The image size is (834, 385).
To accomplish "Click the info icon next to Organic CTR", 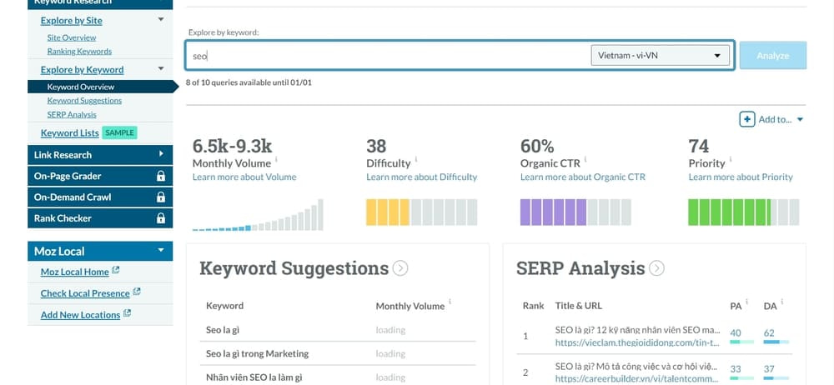I will pos(585,159).
